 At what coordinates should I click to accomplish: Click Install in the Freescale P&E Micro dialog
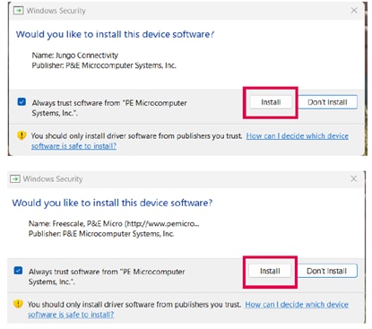click(270, 271)
